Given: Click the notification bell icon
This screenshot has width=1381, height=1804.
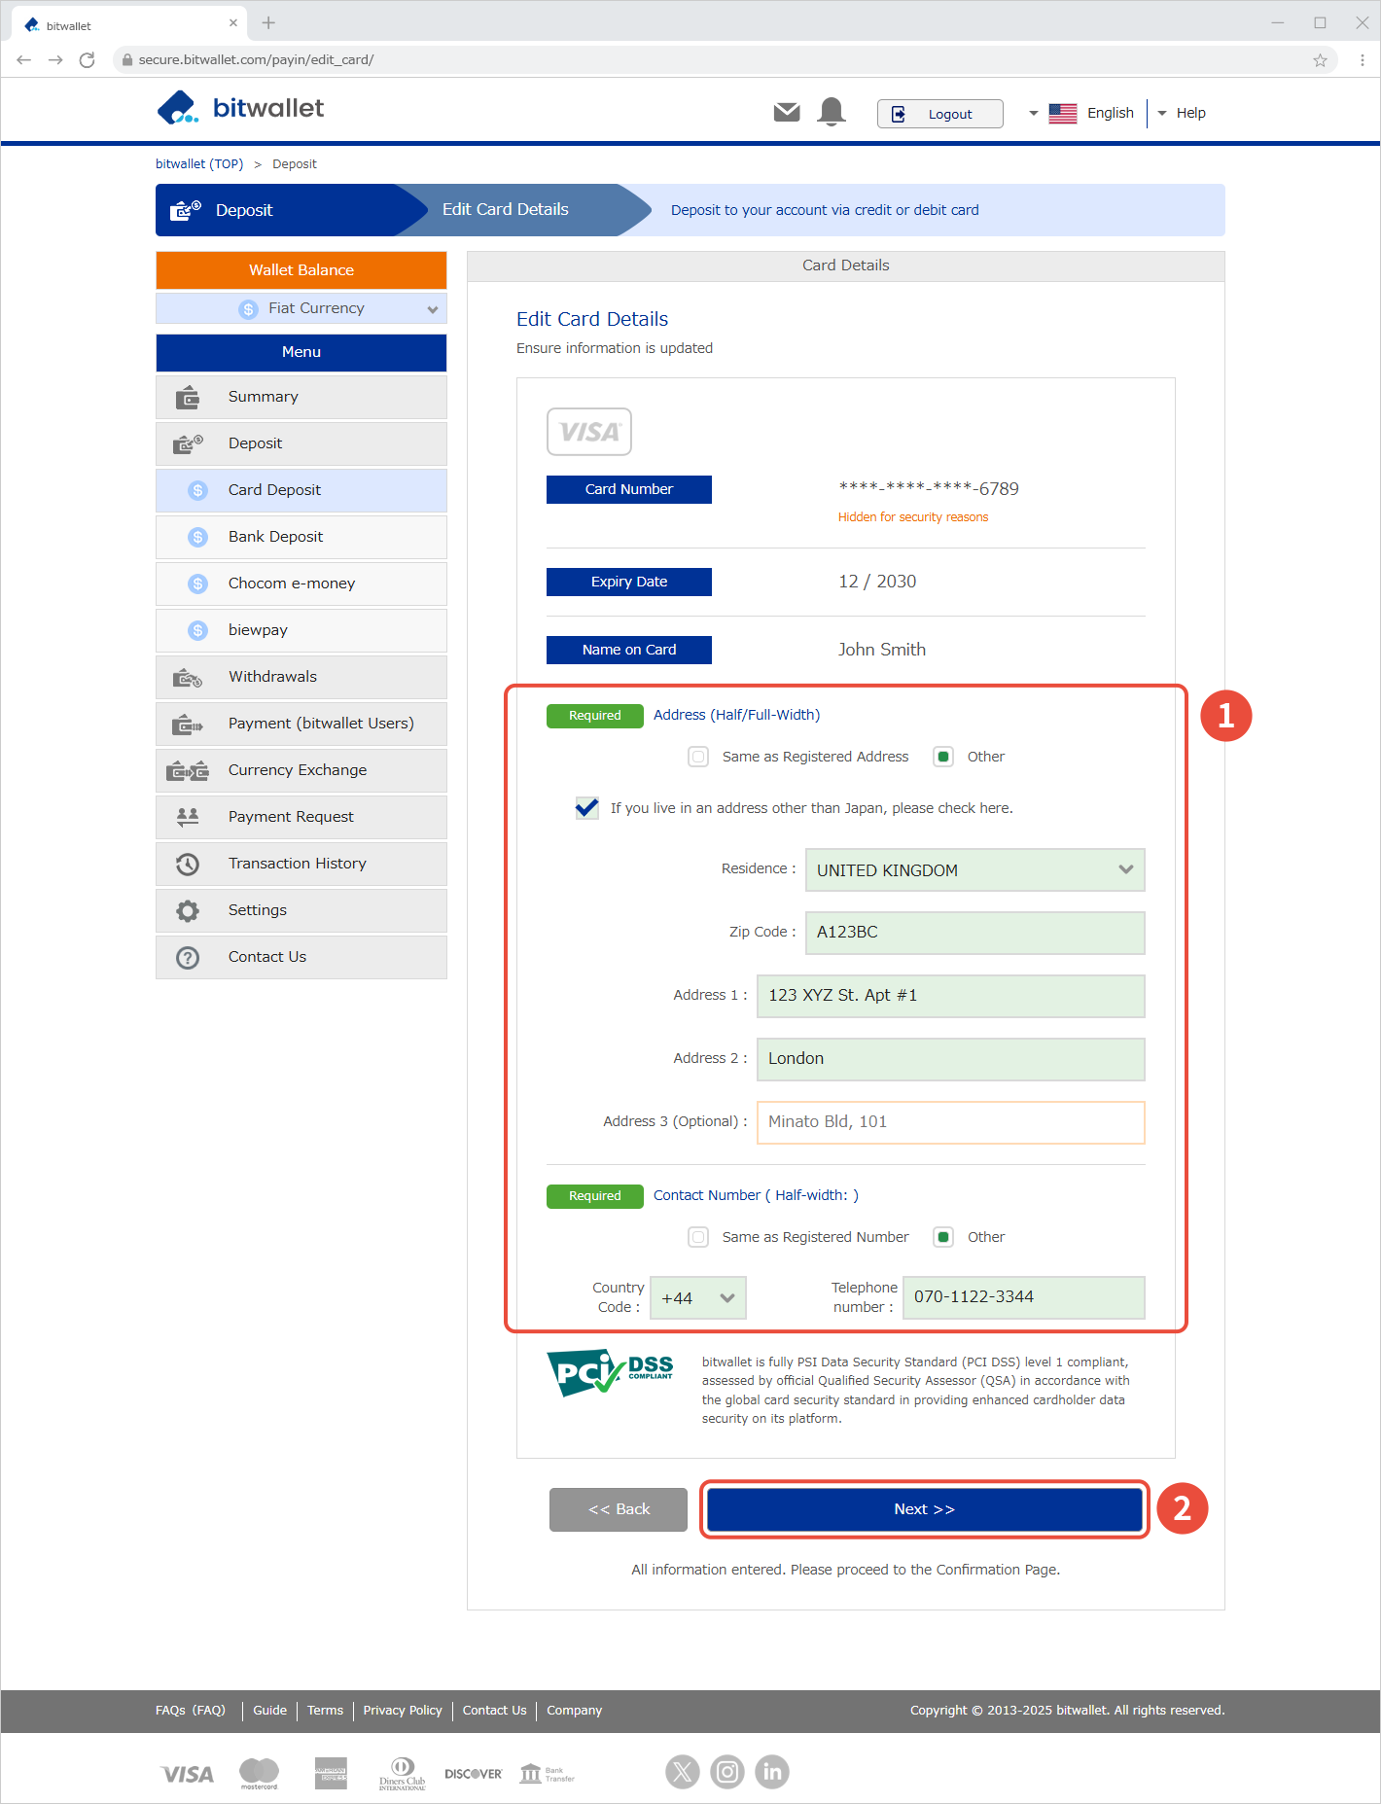Looking at the screenshot, I should (x=832, y=113).
